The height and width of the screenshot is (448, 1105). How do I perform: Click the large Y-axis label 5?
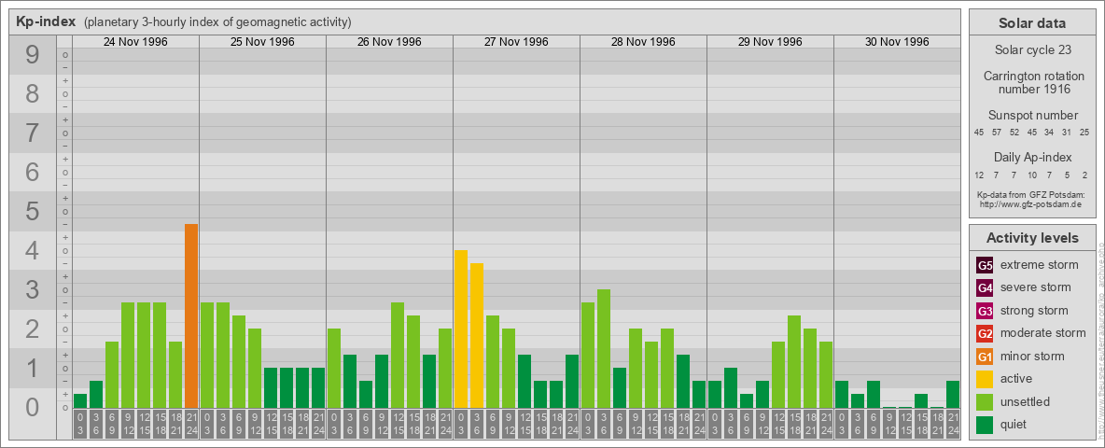click(33, 211)
